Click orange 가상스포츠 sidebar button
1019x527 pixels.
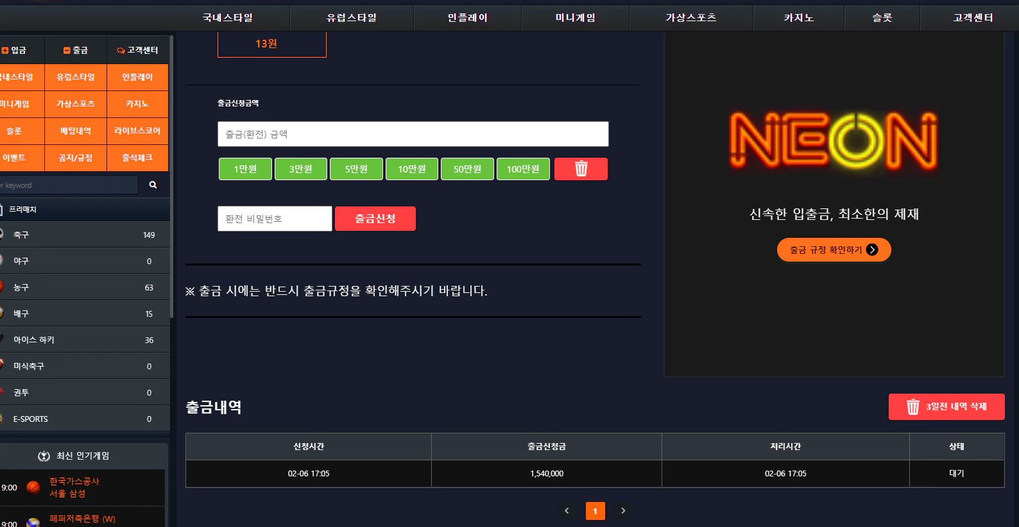tap(76, 104)
